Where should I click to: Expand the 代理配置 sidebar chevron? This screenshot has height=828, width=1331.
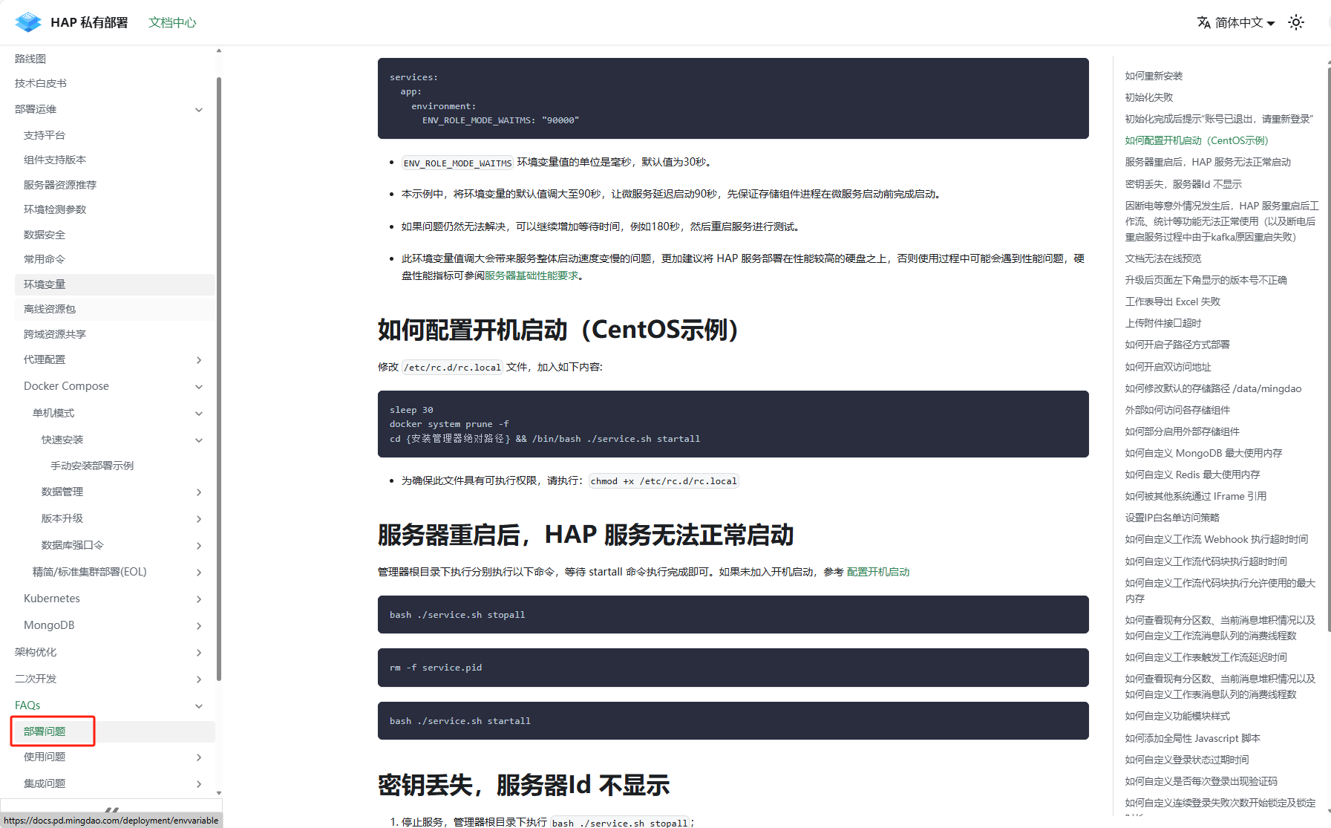(x=199, y=360)
